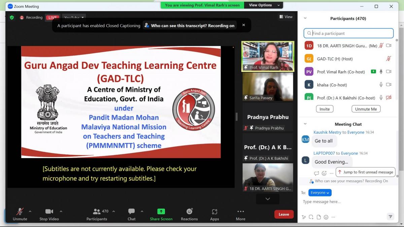
Task: Open the View layout menu
Action: tap(286, 17)
